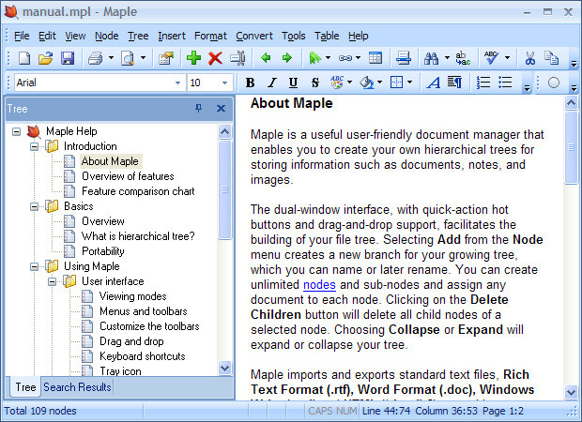Open the font name dropdown
The width and height of the screenshot is (582, 422).
pyautogui.click(x=177, y=83)
